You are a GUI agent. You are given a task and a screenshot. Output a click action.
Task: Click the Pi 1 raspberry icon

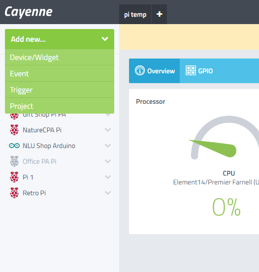click(14, 177)
